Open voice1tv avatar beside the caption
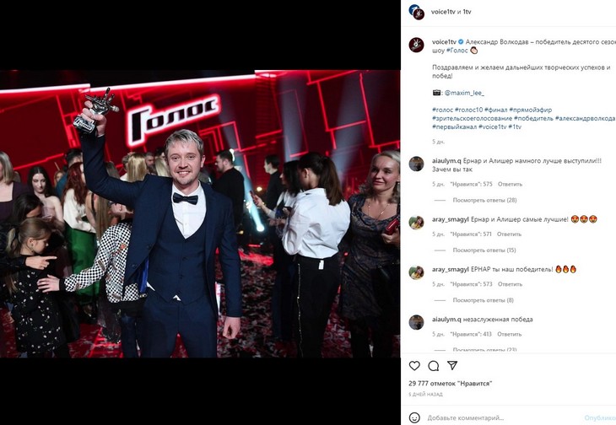The width and height of the screenshot is (616, 425). 416,45
